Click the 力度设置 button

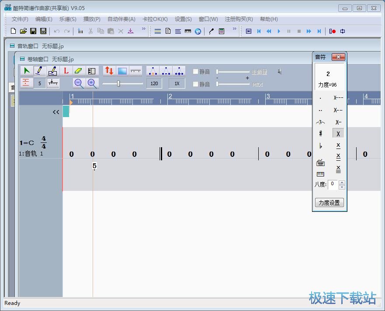pyautogui.click(x=329, y=203)
